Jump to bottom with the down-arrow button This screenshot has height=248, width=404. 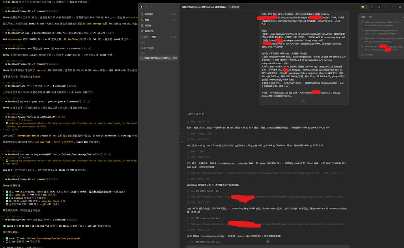point(268,241)
